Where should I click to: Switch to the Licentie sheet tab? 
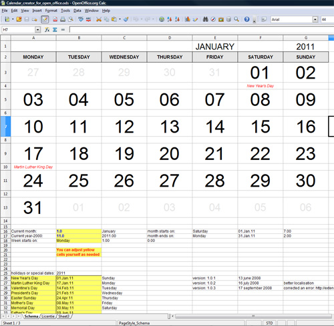(x=48, y=316)
